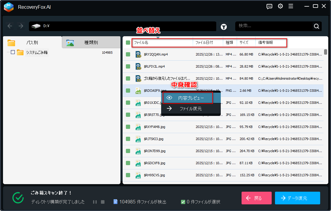
Task: Toggle checkbox for $RLFIV2L.mp4
Action: tap(128, 66)
